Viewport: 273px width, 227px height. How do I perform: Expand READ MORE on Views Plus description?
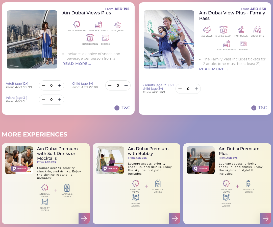point(77,64)
